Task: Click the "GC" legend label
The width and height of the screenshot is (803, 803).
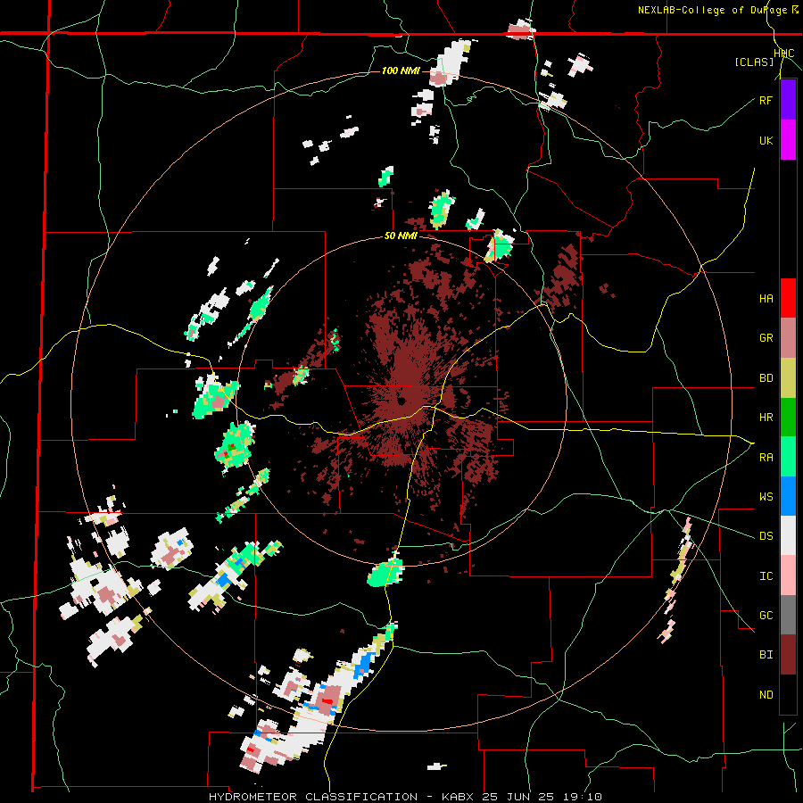Action: [x=766, y=616]
